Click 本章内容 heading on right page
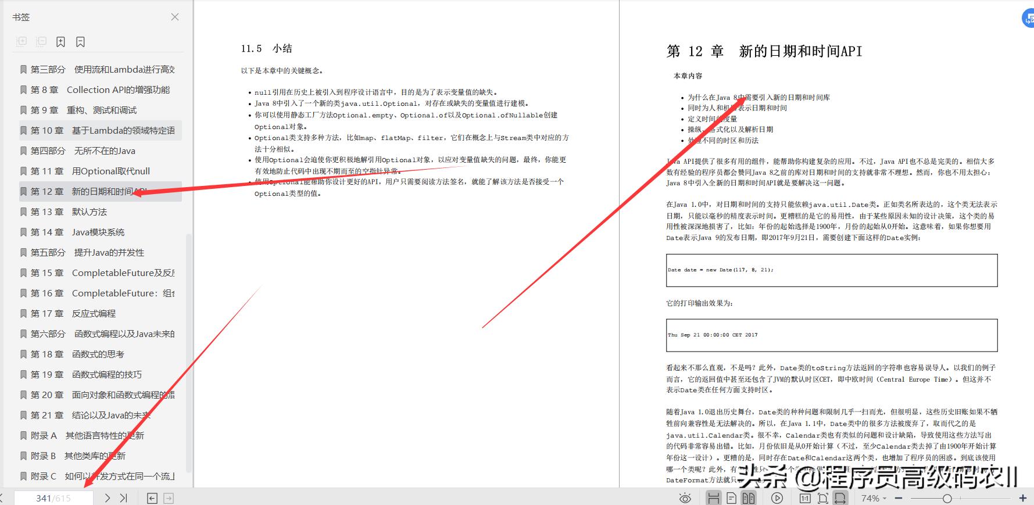The height and width of the screenshot is (505, 1034). [688, 76]
